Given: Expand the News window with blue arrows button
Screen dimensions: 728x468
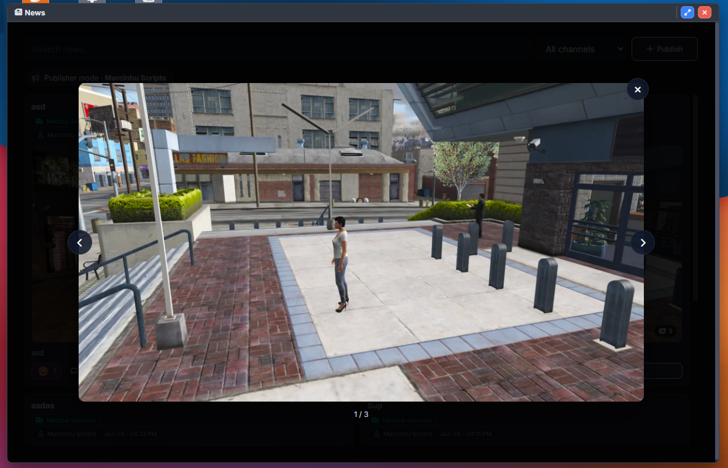Looking at the screenshot, I should (687, 12).
